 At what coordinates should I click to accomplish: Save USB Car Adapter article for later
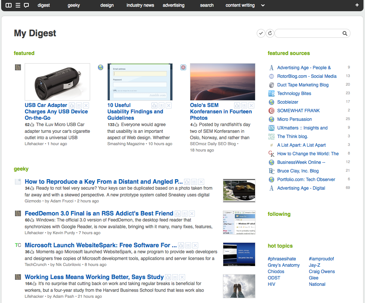pyautogui.click(x=79, y=105)
